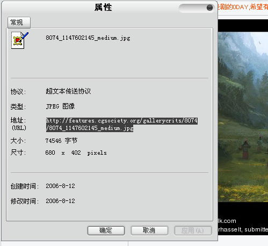Click the 创建时间 date 2006-8-12

tap(60, 186)
